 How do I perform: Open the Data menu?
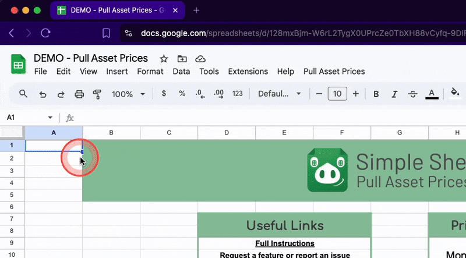pos(181,72)
